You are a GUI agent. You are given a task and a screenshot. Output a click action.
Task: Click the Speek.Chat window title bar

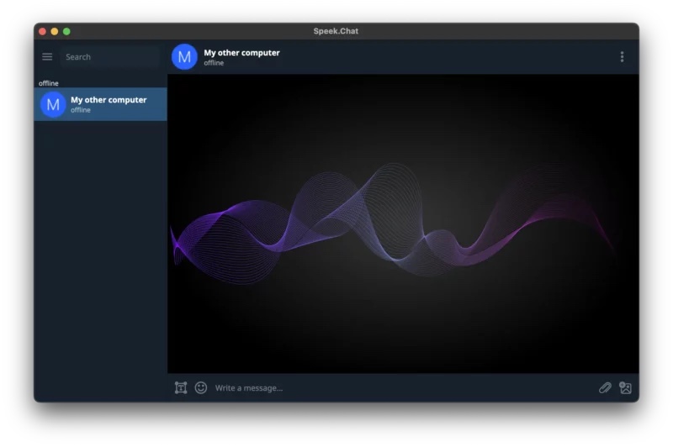click(x=336, y=31)
